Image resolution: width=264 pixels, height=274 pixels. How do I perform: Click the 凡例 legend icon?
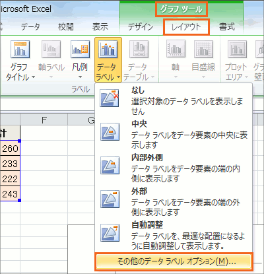(x=80, y=49)
